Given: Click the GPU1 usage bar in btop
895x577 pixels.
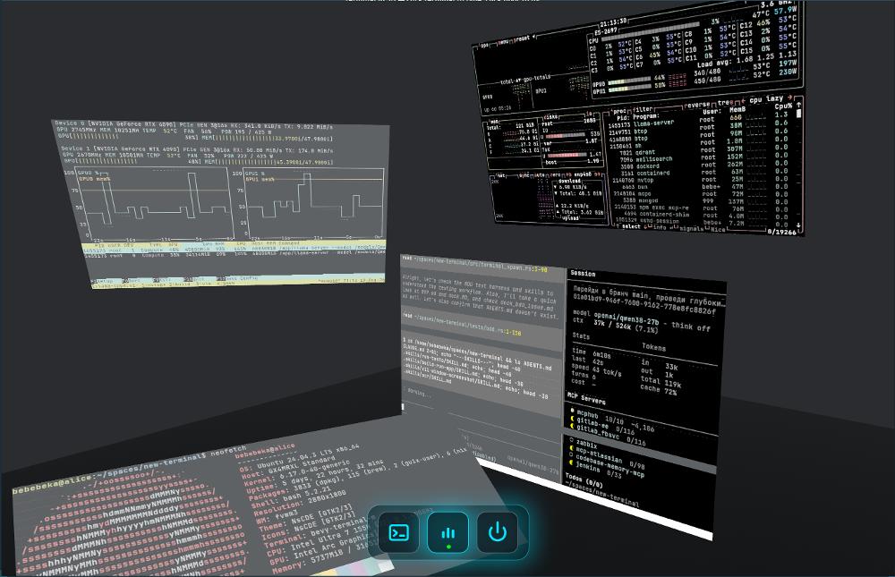Looking at the screenshot, I should [x=629, y=89].
